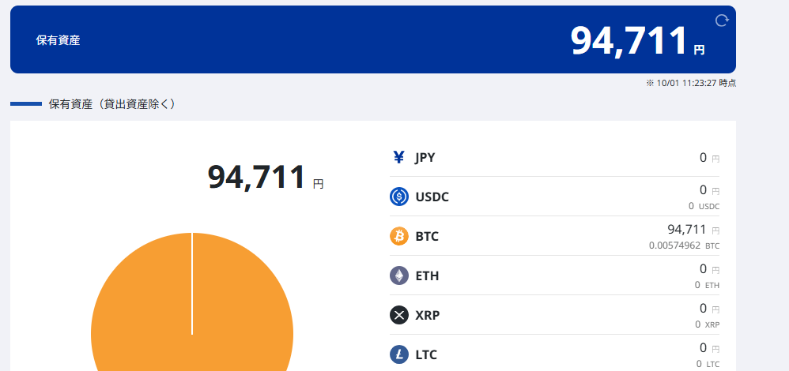The width and height of the screenshot is (789, 371).
Task: Select the USDC coin icon
Action: (x=399, y=197)
